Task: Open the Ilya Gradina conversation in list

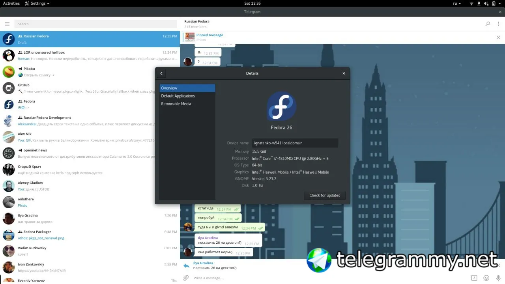Action: [x=90, y=219]
